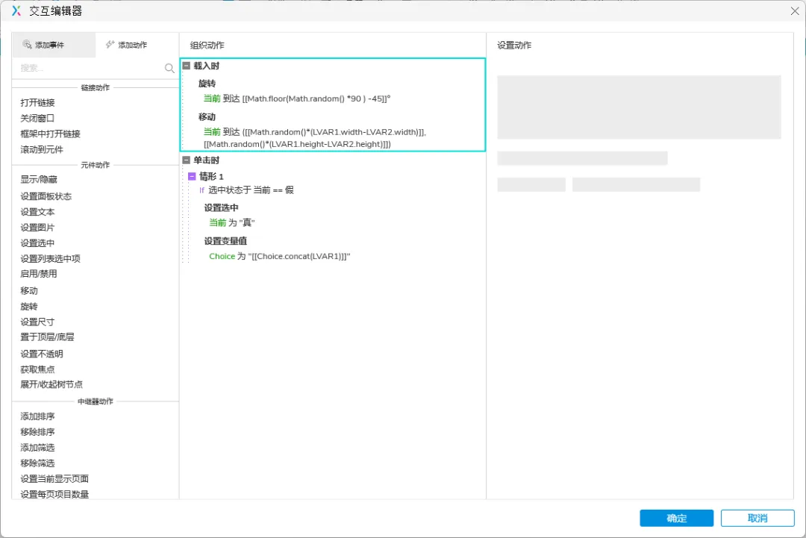
Task: Select the rotate expression Math.floor row
Action: [297, 98]
